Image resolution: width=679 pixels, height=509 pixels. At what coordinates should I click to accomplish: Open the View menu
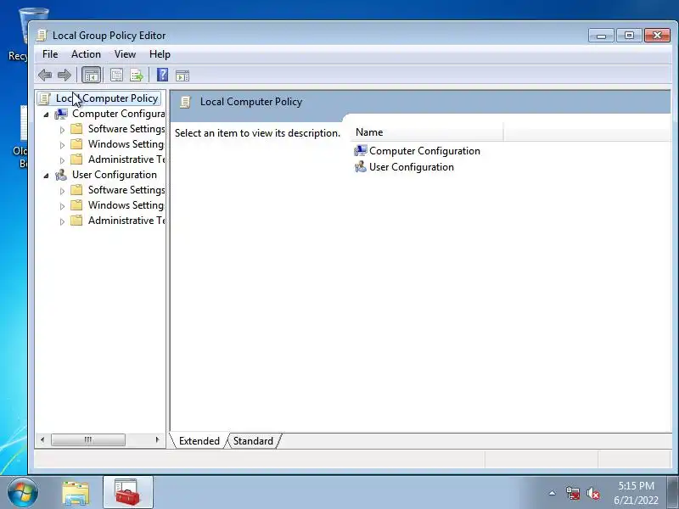[125, 54]
